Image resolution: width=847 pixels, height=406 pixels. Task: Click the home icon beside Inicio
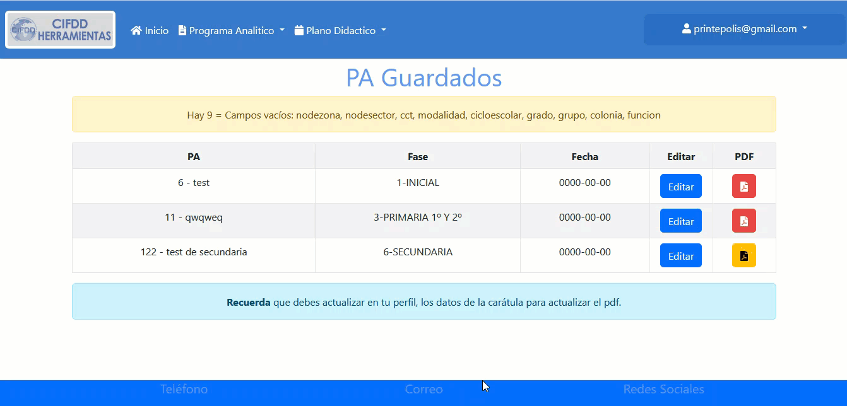pos(136,30)
